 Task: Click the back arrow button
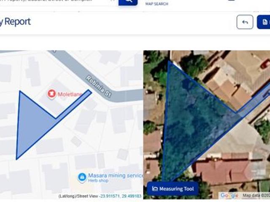[245, 22]
